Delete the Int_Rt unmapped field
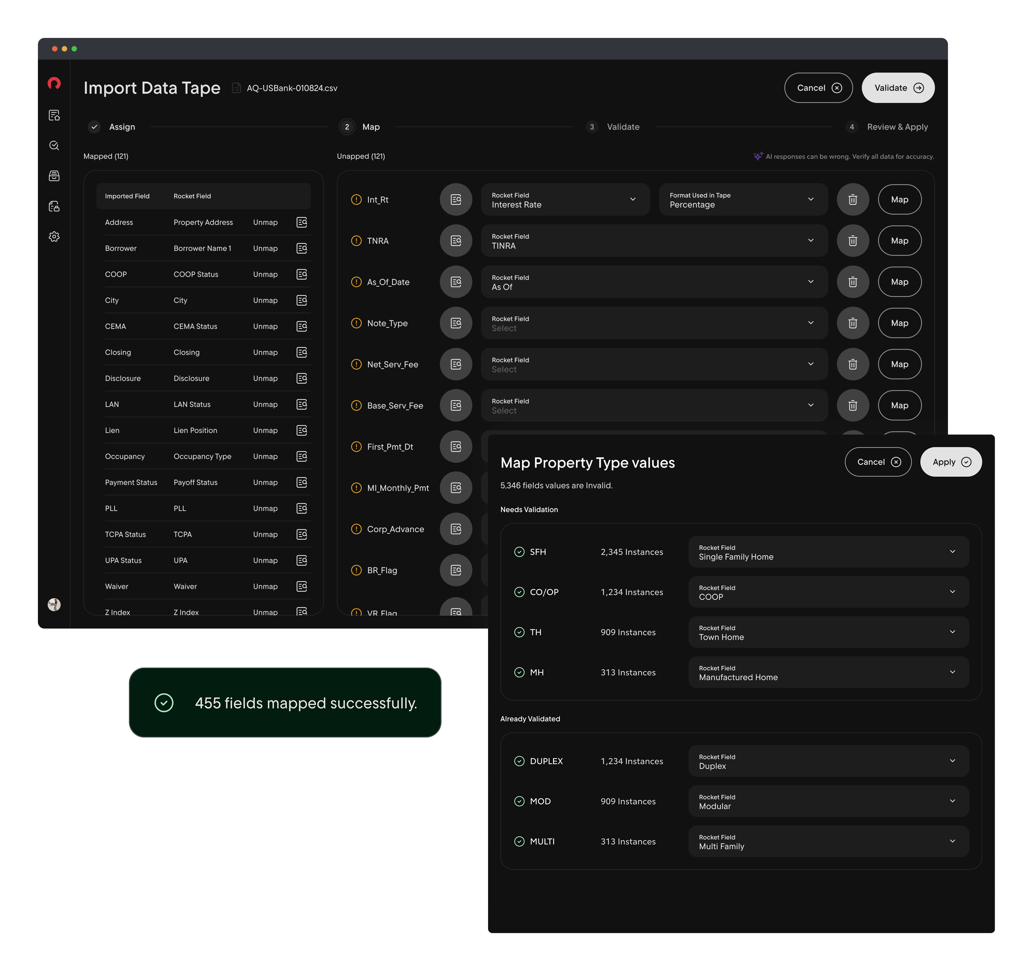Image resolution: width=1033 pixels, height=971 pixels. coord(852,200)
